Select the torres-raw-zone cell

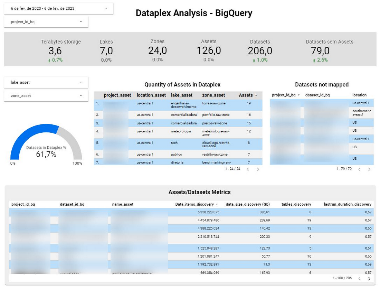214,103
